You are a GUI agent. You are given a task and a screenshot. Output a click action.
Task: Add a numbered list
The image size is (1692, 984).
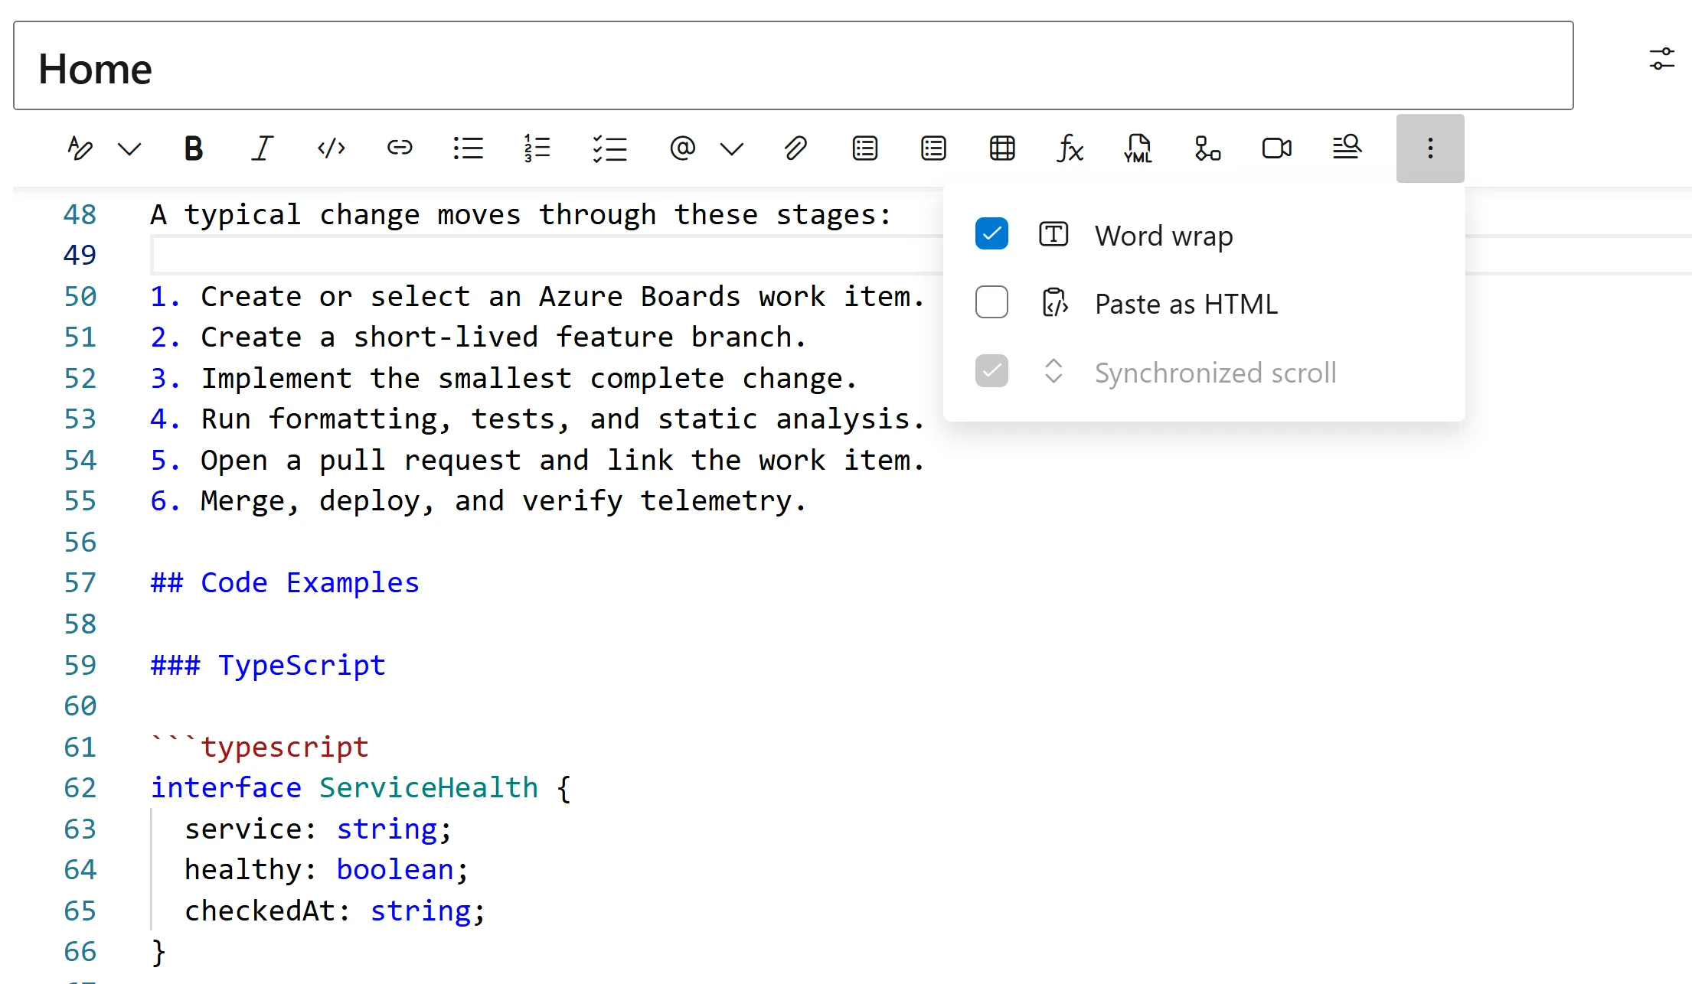point(537,148)
